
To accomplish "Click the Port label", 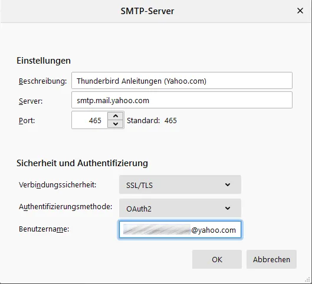I will click(27, 120).
